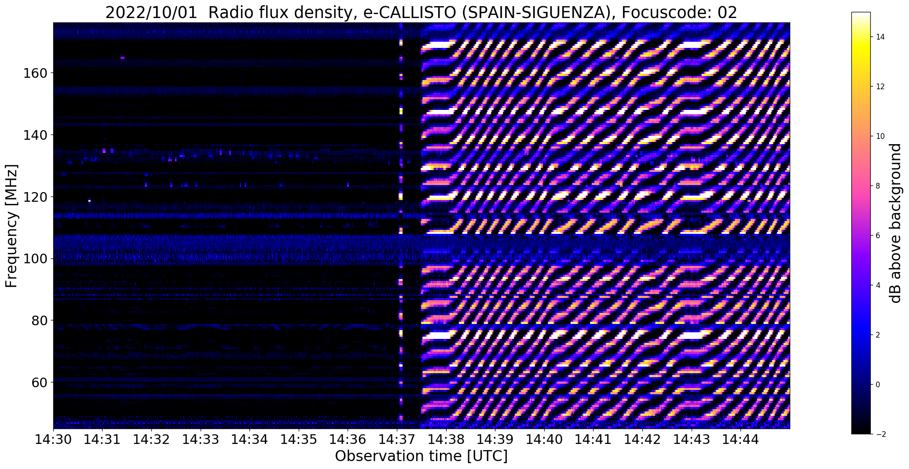Select the 14:32 time tick label
909x469 pixels.
pos(151,439)
